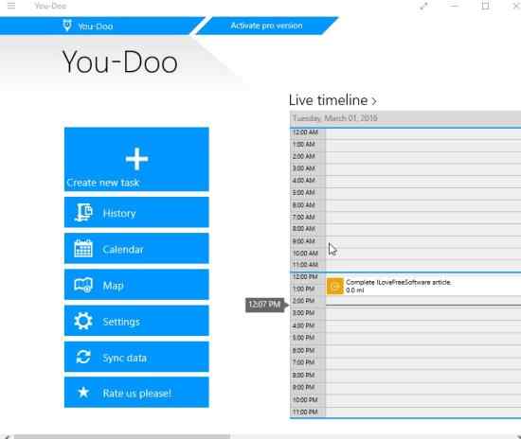Click the You-Doo shield logo icon
Viewport: 521px width, 439px height.
point(67,26)
